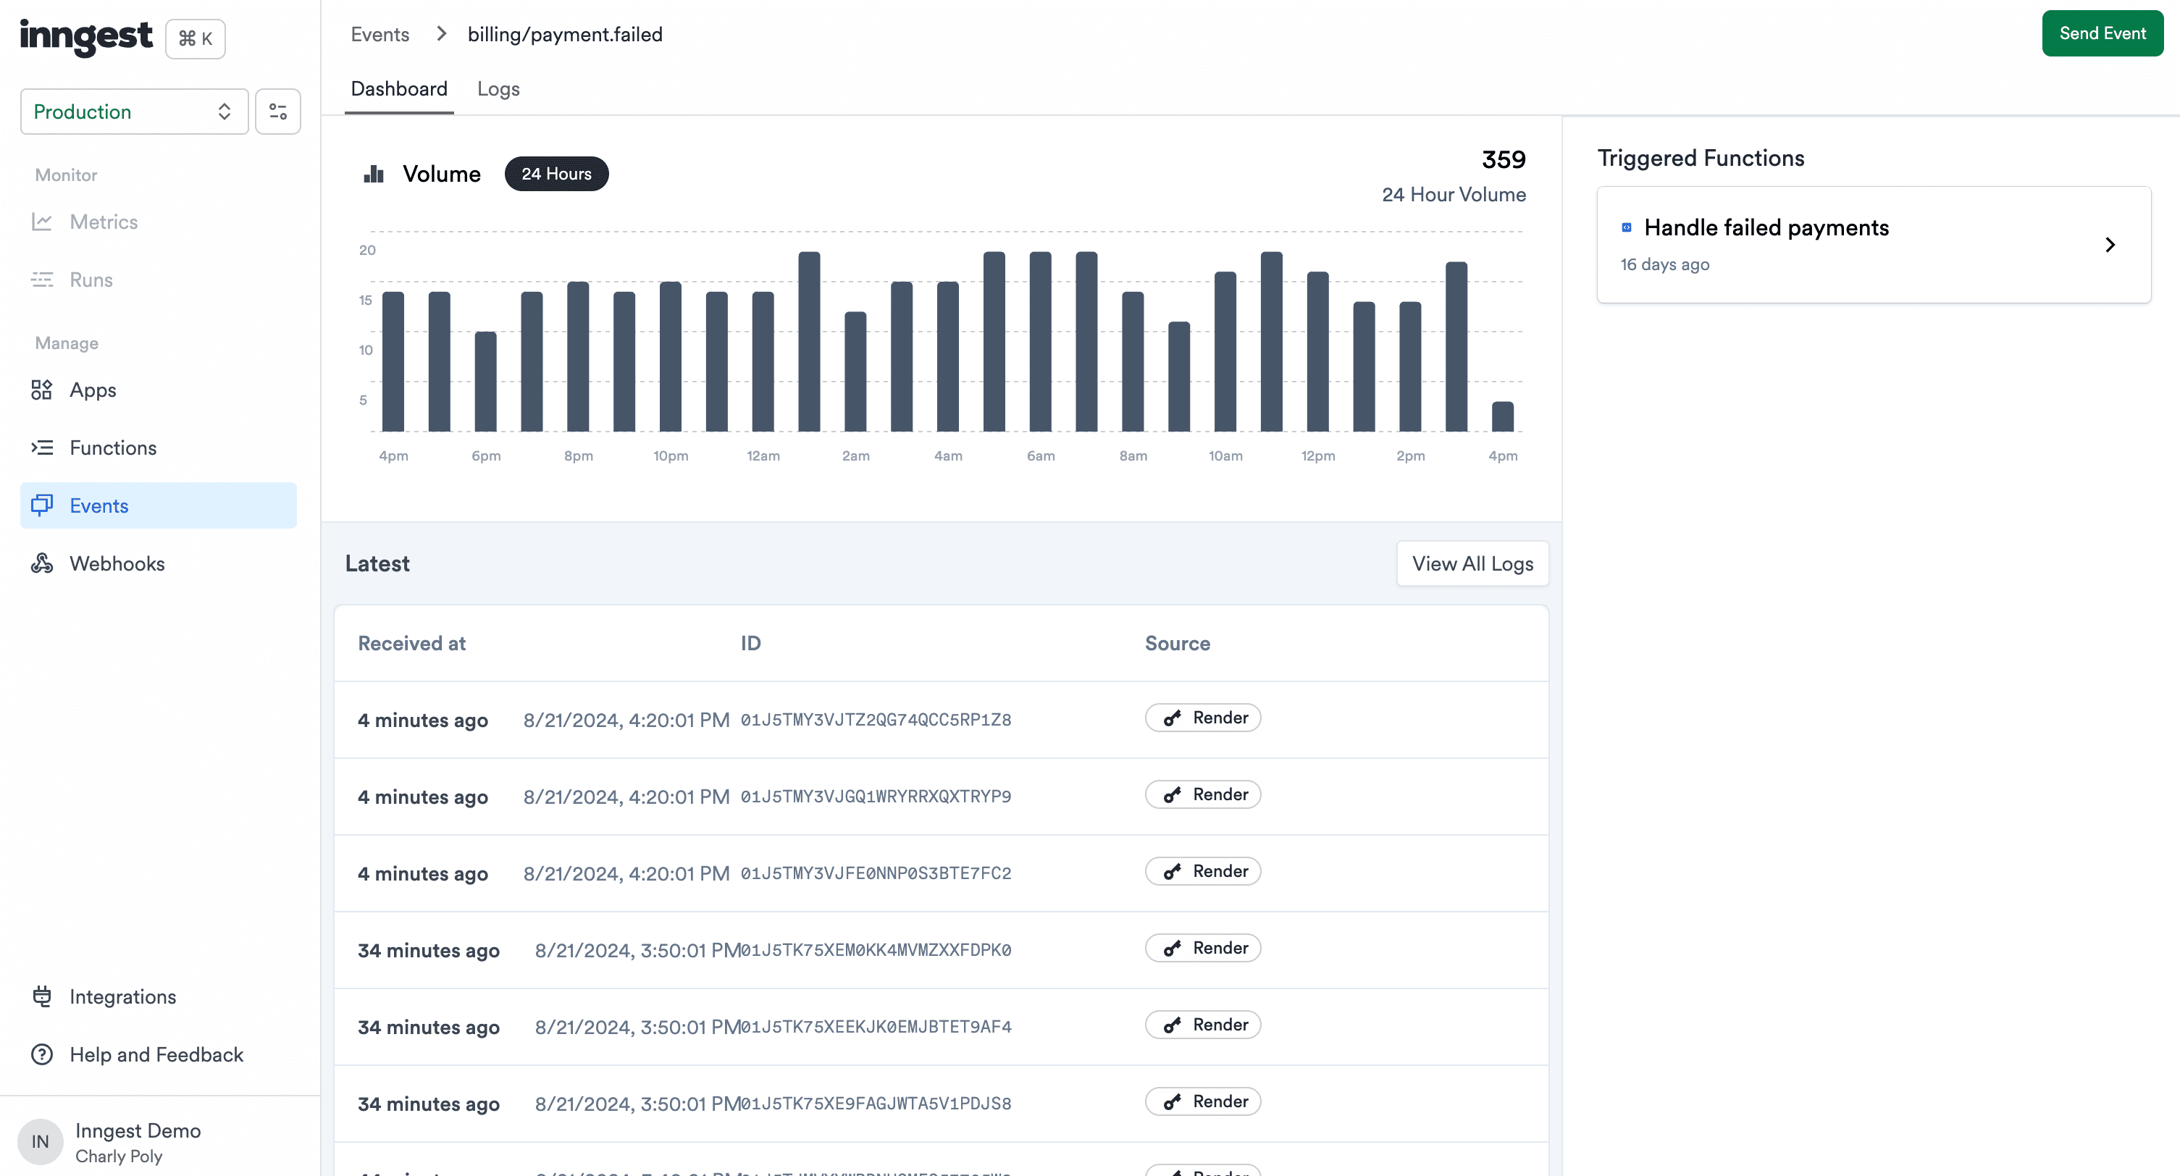Viewport: 2180px width, 1176px height.
Task: Open environment filter settings beside Production
Action: point(277,111)
